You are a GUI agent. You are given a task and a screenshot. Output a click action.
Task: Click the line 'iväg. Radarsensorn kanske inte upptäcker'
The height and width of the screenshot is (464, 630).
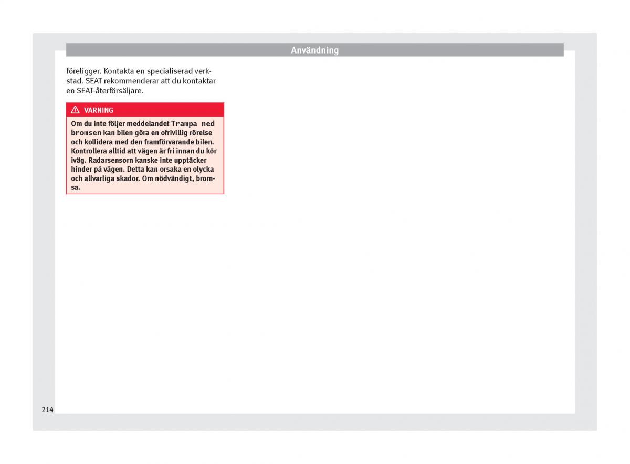(x=139, y=160)
